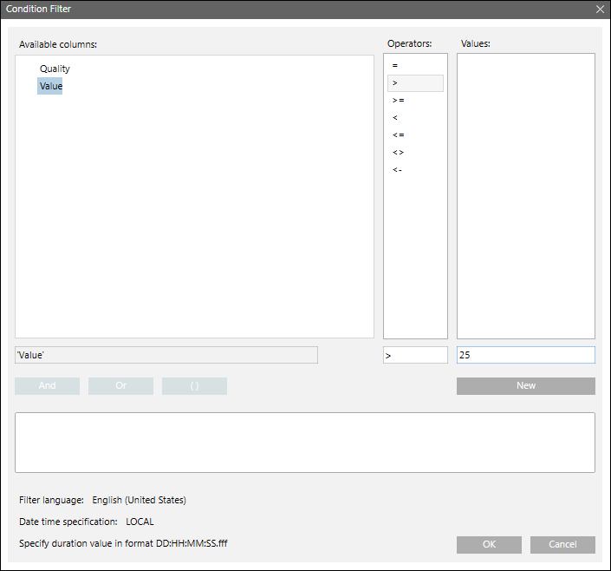The width and height of the screenshot is (611, 571).
Task: Close the Condition Filter window
Action: (600, 10)
